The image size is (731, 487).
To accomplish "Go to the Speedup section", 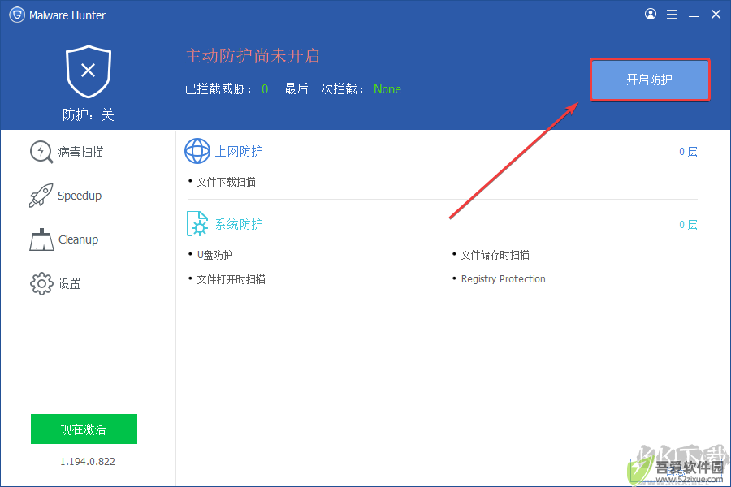I will click(x=80, y=196).
